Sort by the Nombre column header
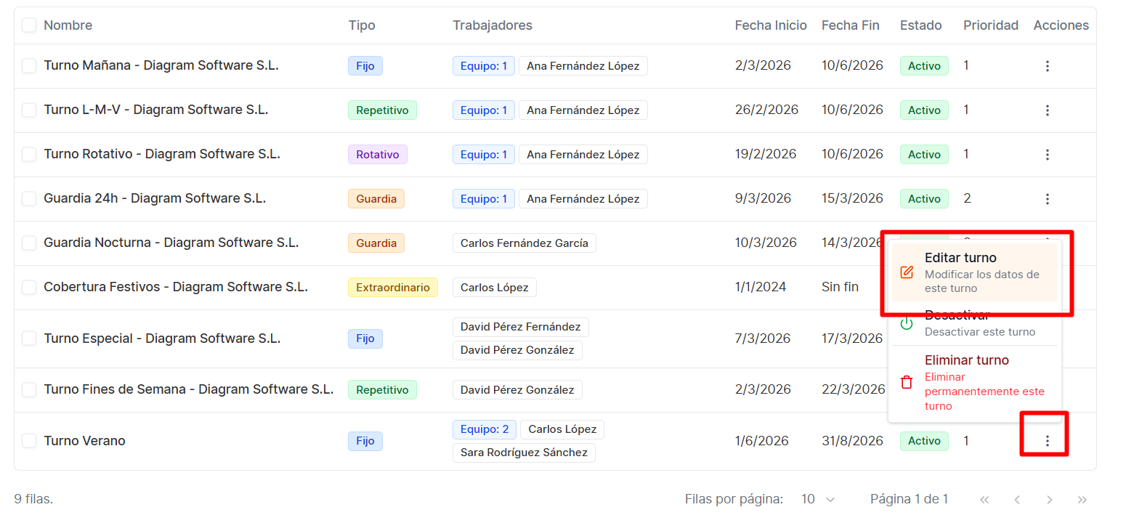The image size is (1126, 523). click(x=68, y=25)
